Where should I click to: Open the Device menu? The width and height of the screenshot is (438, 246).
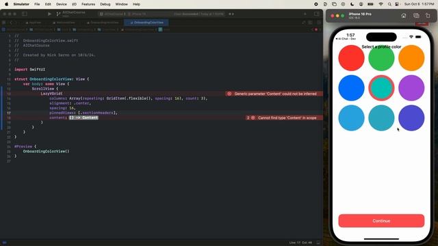click(61, 4)
